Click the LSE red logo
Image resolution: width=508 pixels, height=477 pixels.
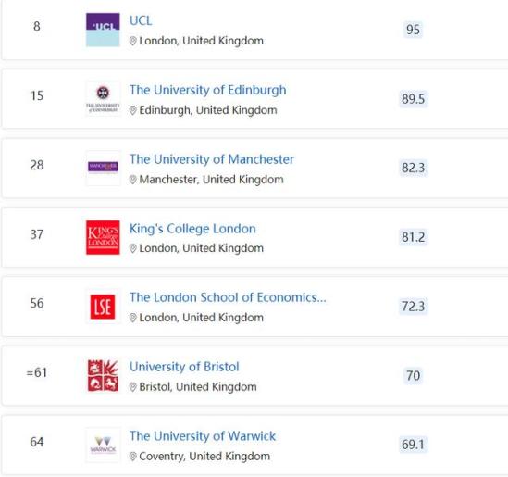pos(103,307)
